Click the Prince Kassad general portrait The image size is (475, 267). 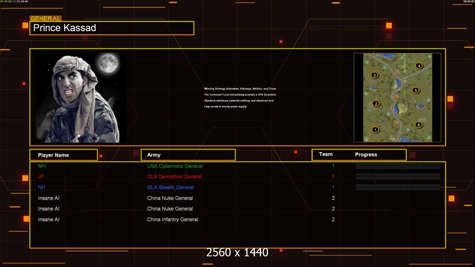[x=81, y=97]
